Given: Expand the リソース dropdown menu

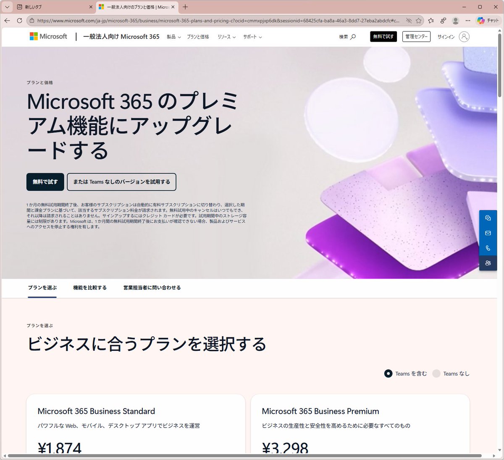Looking at the screenshot, I should tap(226, 37).
